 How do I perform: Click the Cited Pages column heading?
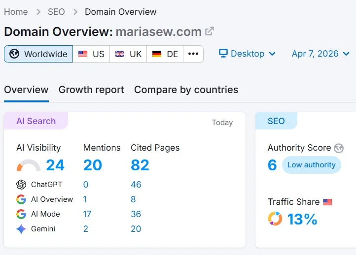coord(155,148)
